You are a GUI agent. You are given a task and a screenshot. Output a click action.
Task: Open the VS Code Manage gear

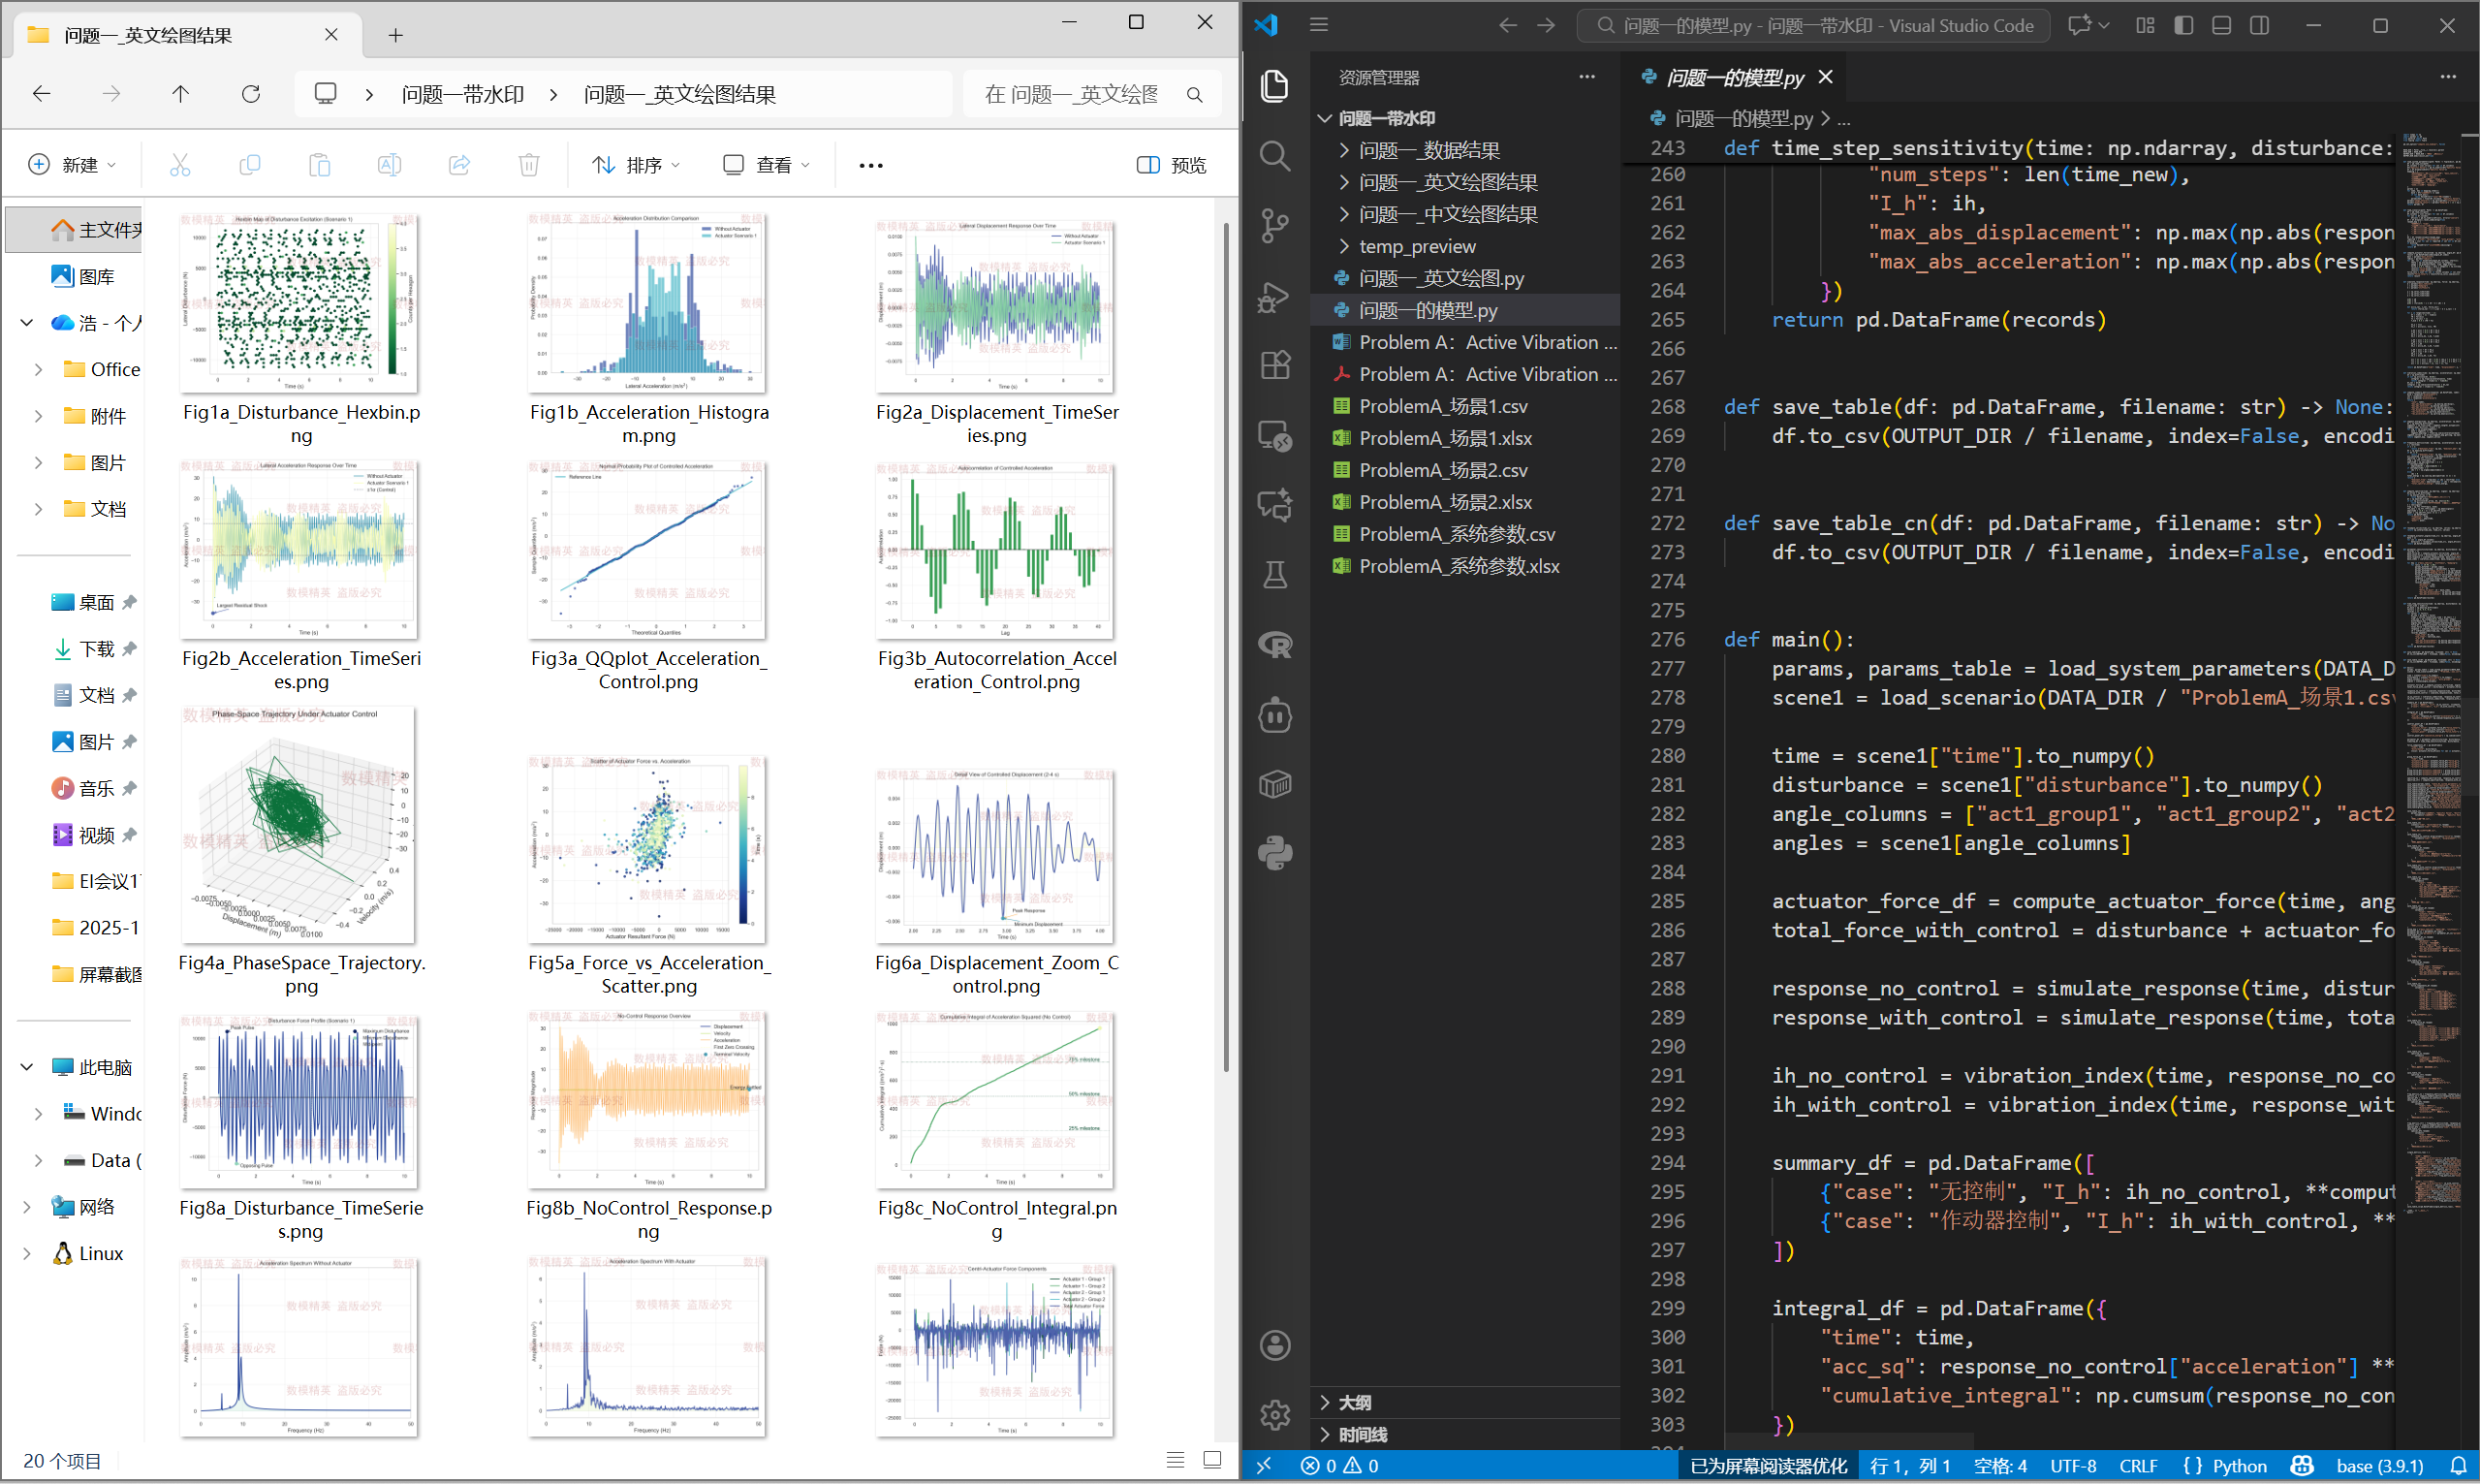(x=1274, y=1414)
